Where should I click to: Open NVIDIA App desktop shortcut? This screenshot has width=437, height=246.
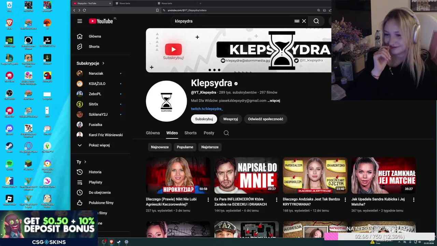pos(9,41)
